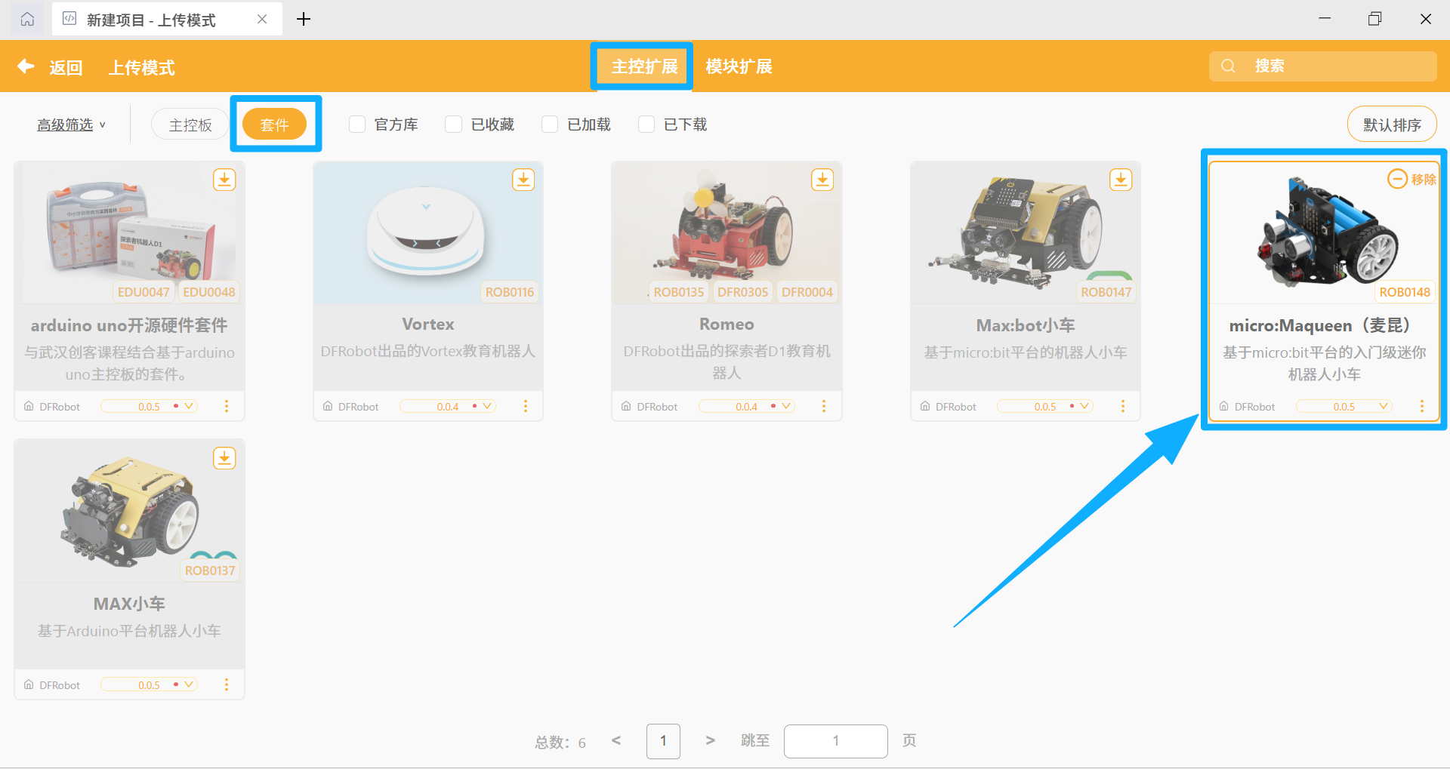Select the 主控板 filter tab
The image size is (1450, 769).
(x=190, y=125)
